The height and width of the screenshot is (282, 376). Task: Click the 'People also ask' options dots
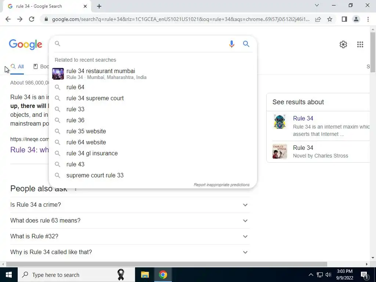coord(76,189)
